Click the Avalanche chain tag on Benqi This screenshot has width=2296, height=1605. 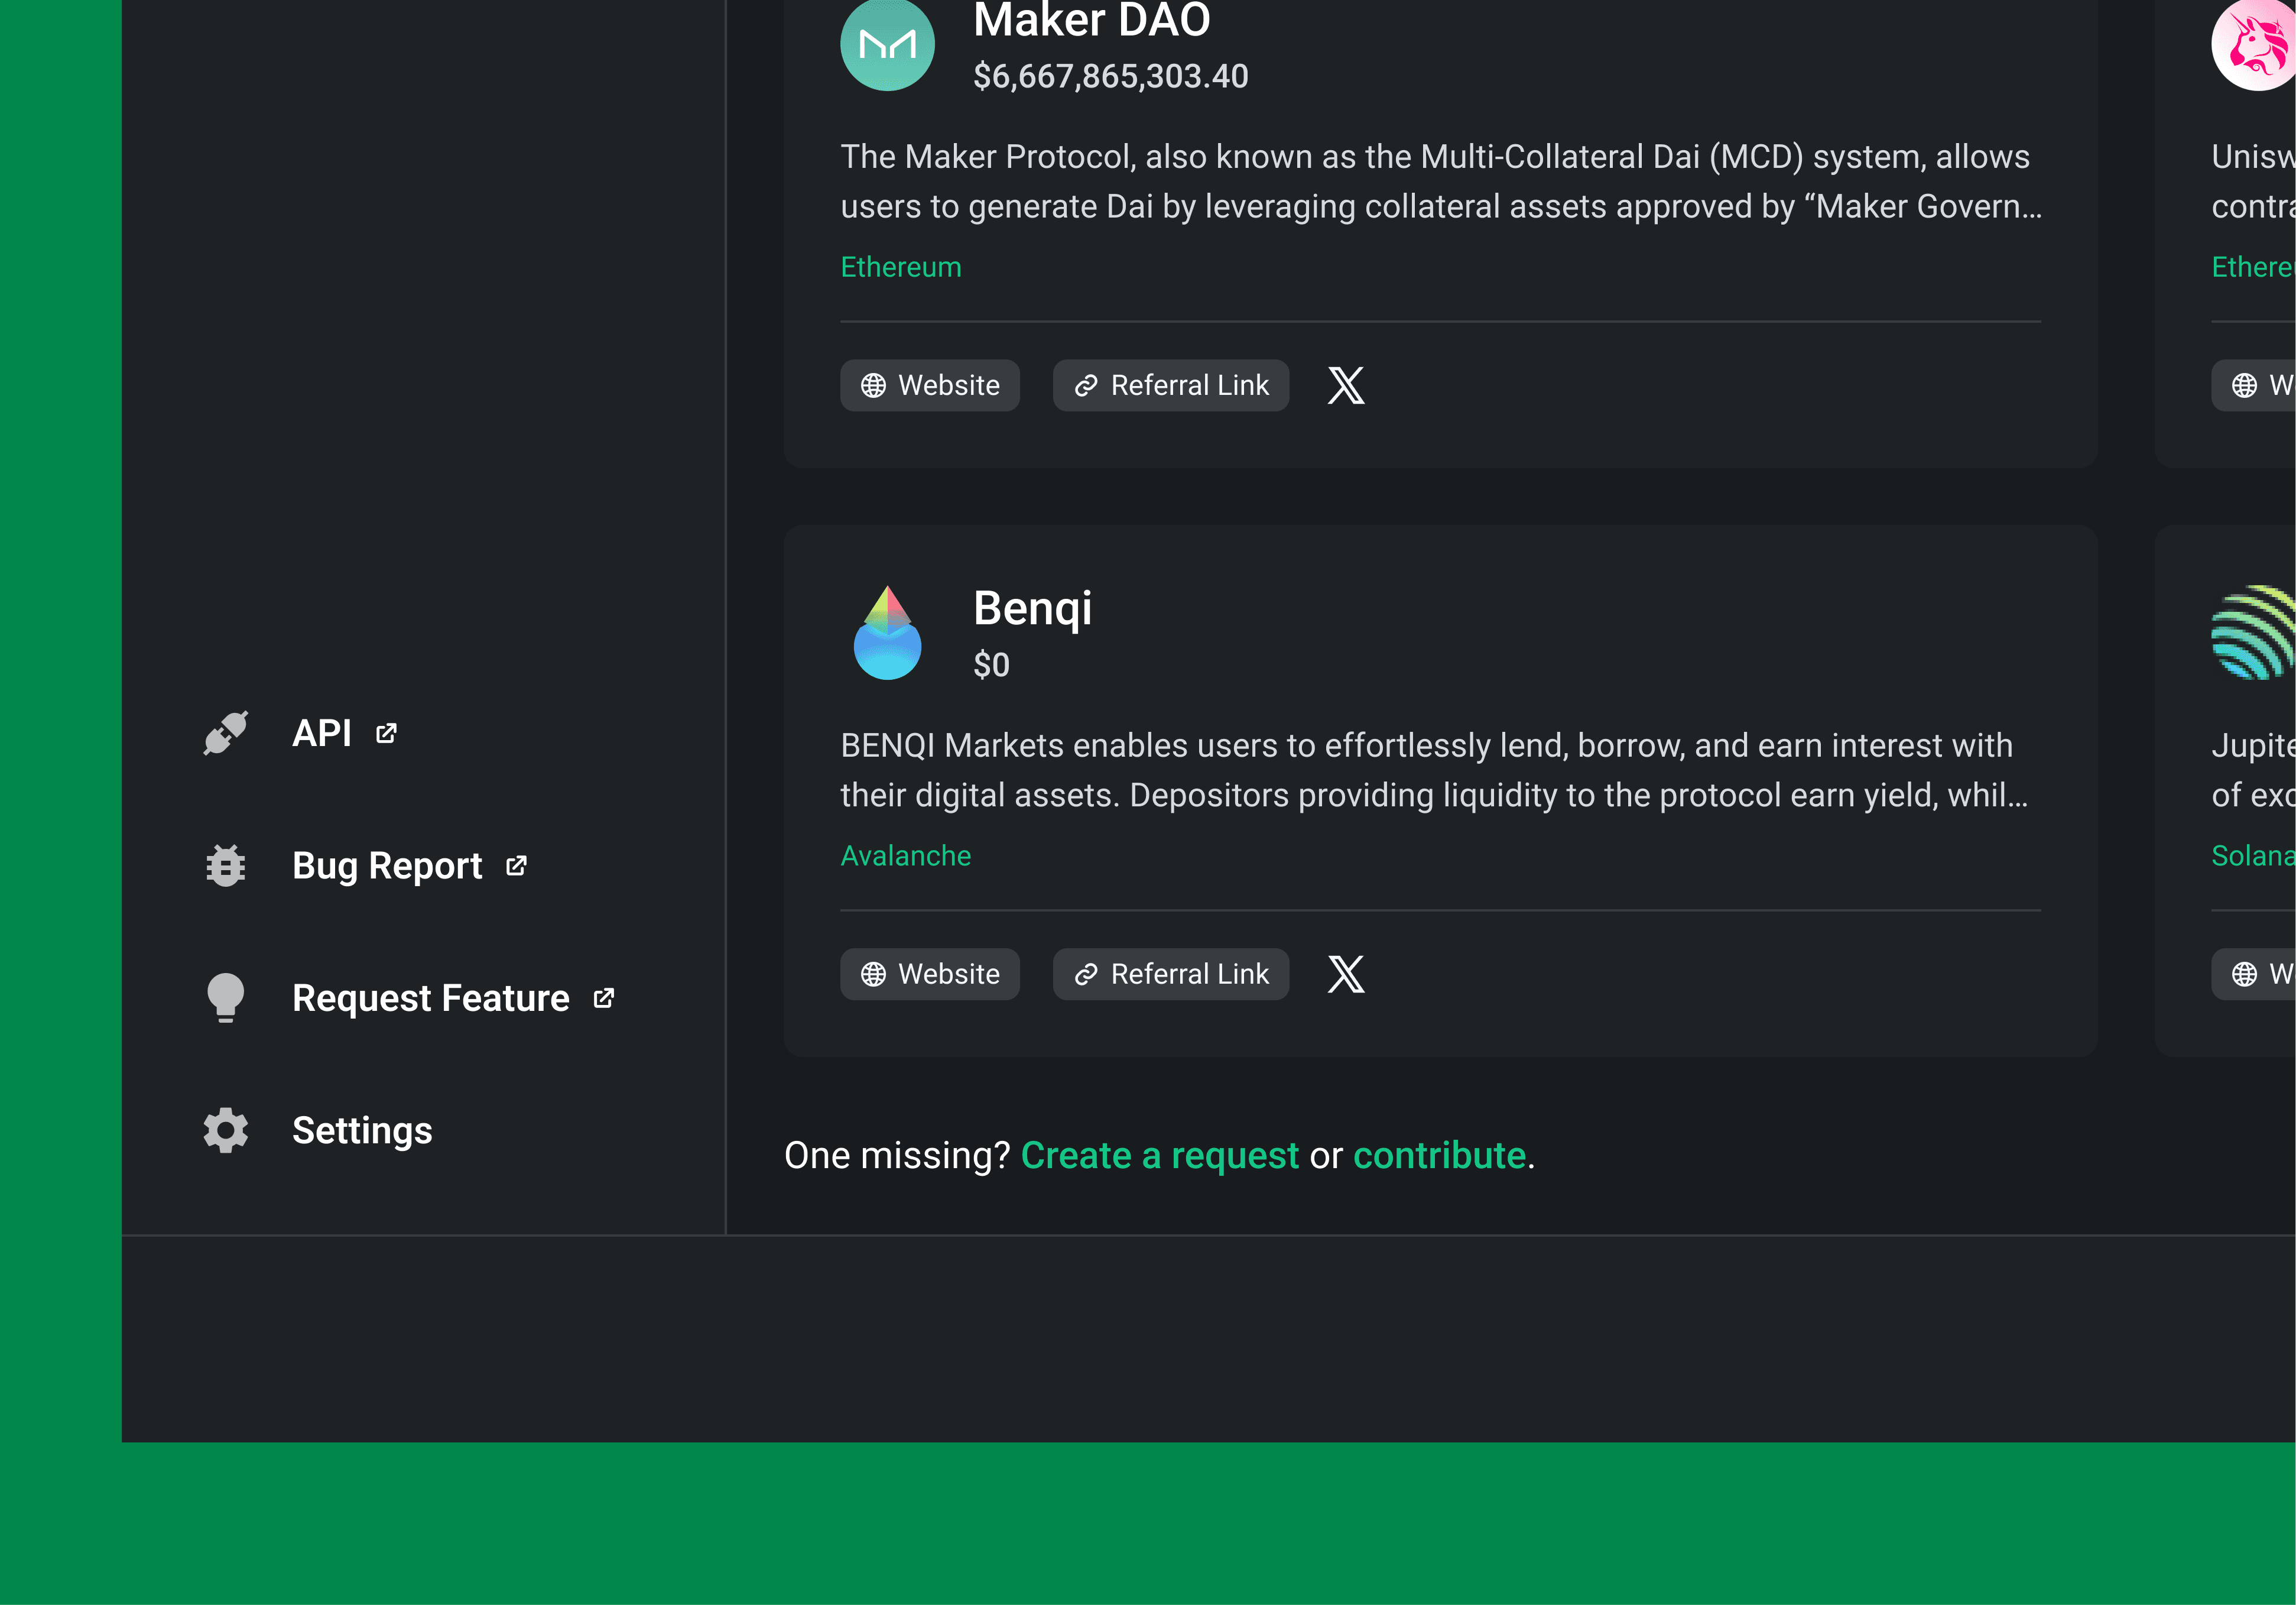click(x=906, y=856)
